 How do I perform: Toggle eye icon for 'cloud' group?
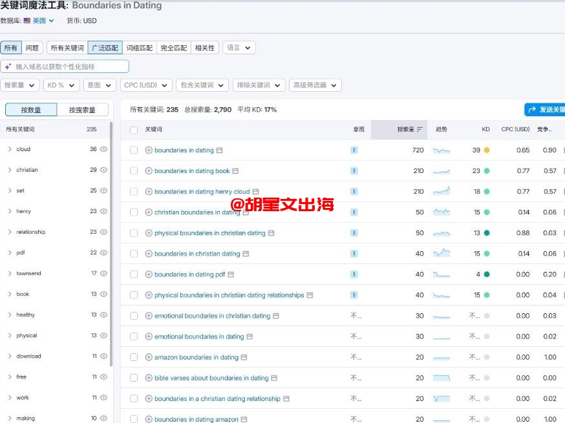pyautogui.click(x=104, y=149)
